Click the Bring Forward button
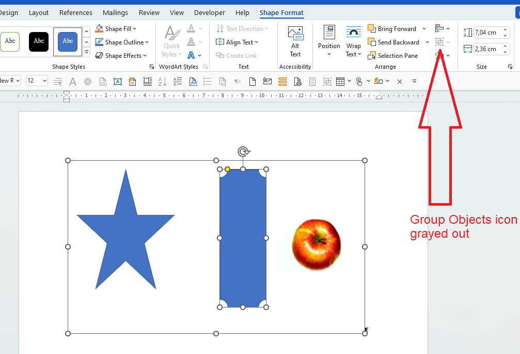 pyautogui.click(x=392, y=29)
